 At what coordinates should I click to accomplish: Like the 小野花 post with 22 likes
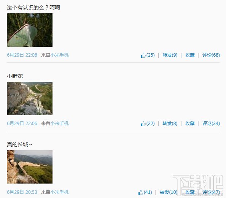click(x=148, y=124)
